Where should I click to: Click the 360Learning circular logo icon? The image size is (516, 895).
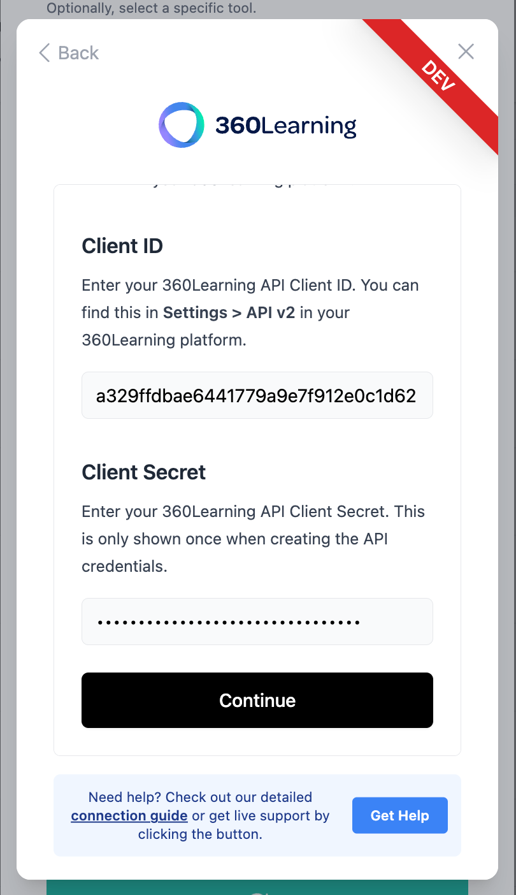(x=182, y=125)
